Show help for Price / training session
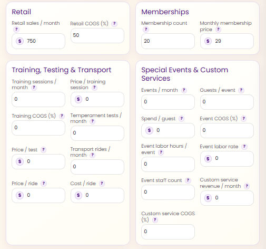The height and width of the screenshot is (249, 266). [x=94, y=88]
